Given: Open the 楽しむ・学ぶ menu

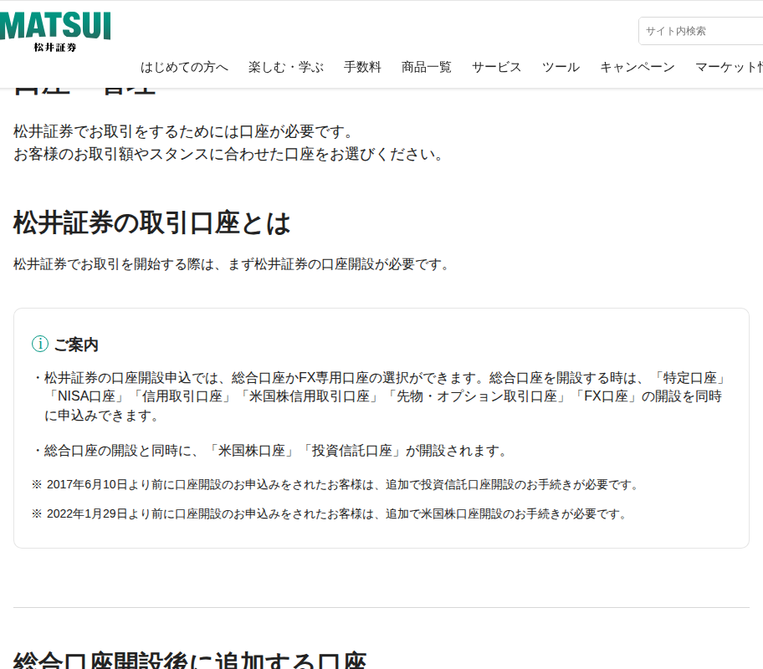Looking at the screenshot, I should click(286, 67).
